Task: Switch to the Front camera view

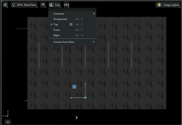Action: coord(57,30)
